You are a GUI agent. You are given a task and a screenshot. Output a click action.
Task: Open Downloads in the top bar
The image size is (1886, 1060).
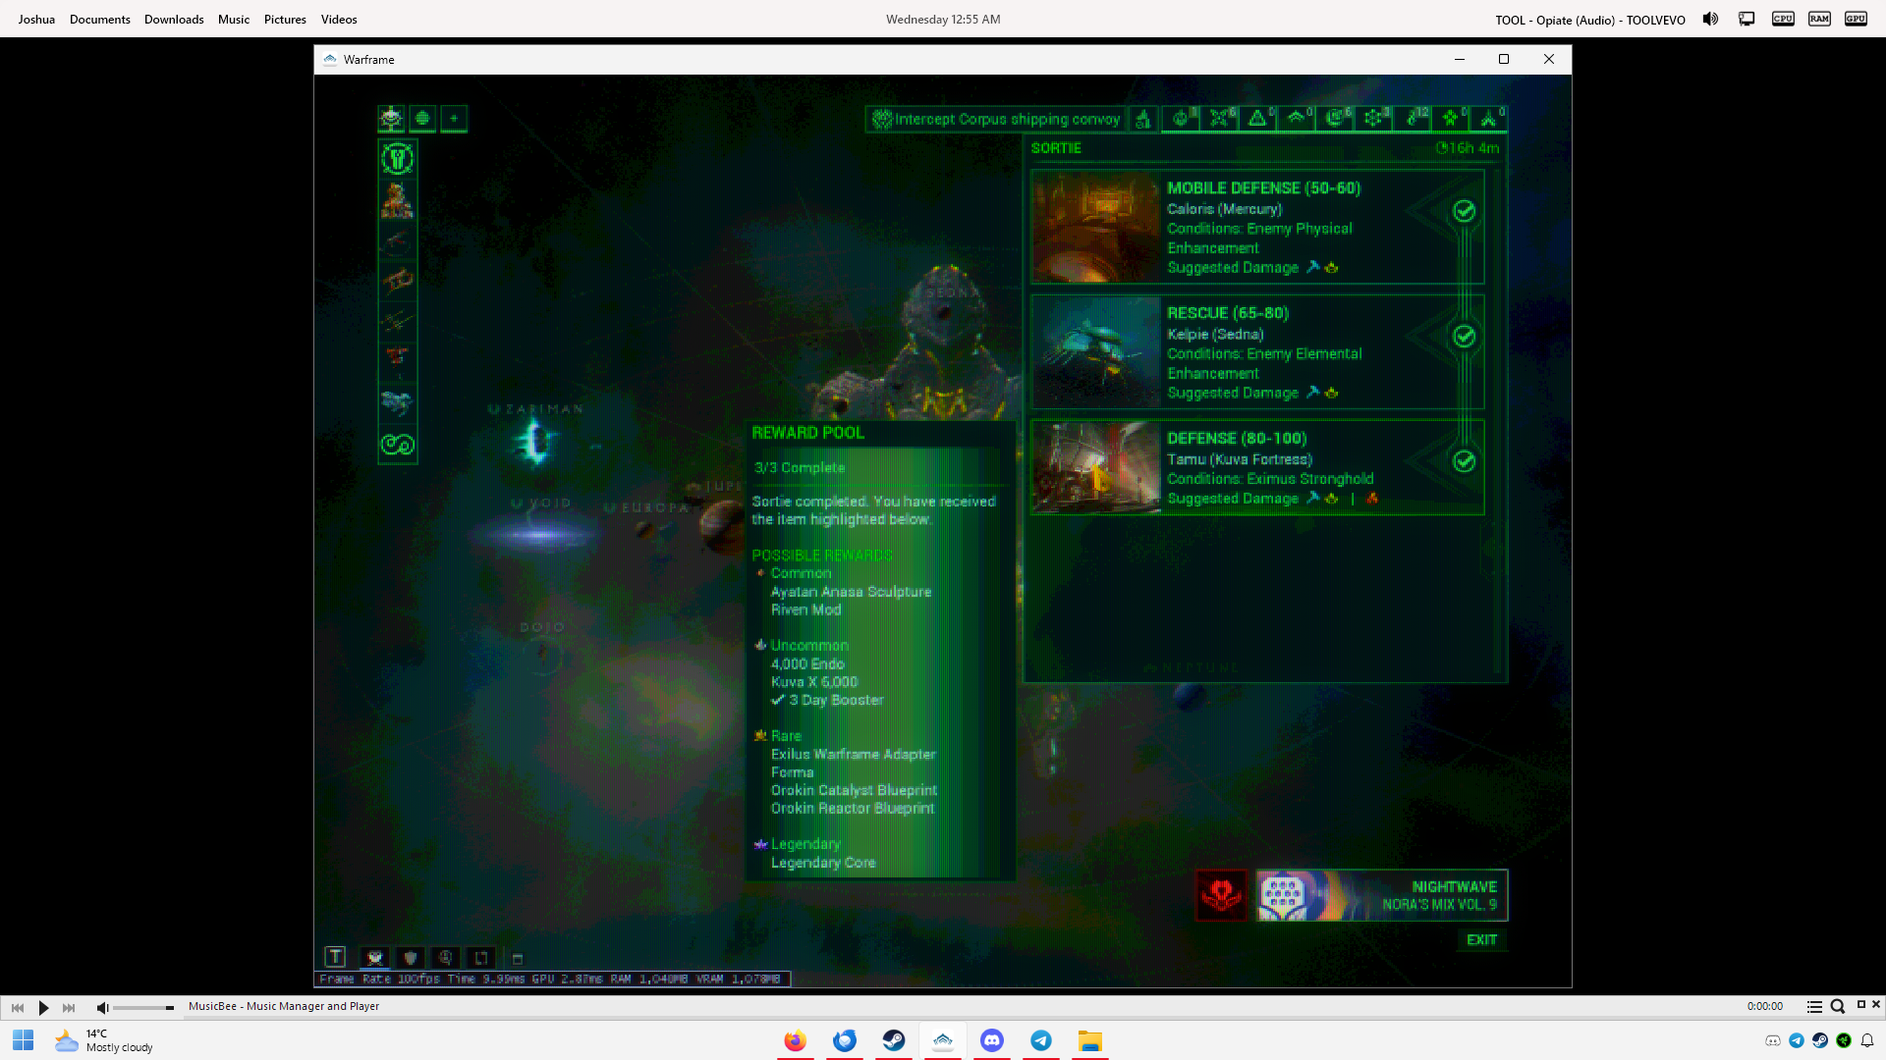[x=174, y=20]
